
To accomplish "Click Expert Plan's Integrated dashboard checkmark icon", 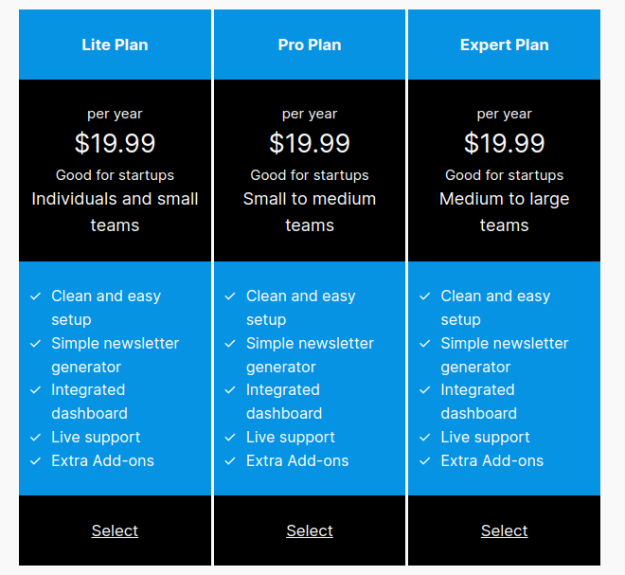I will pos(424,390).
